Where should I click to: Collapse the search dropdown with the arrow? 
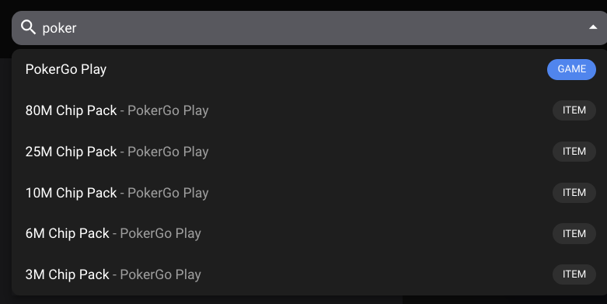(x=593, y=27)
